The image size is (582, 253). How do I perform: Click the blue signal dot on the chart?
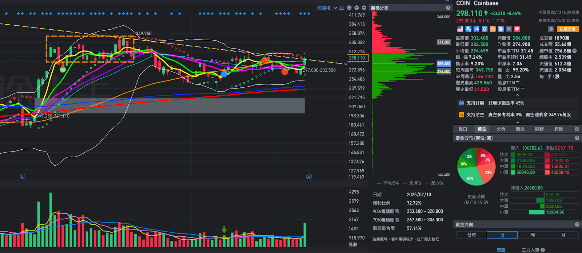point(224,74)
